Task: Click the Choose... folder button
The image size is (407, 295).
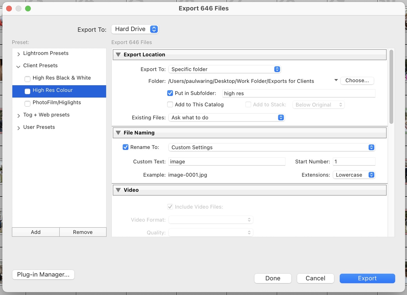Action: (357, 81)
